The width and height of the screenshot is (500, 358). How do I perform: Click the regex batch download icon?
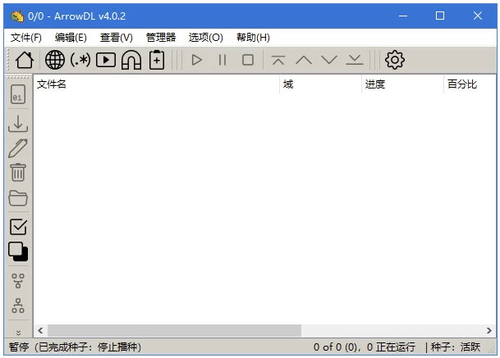point(80,60)
